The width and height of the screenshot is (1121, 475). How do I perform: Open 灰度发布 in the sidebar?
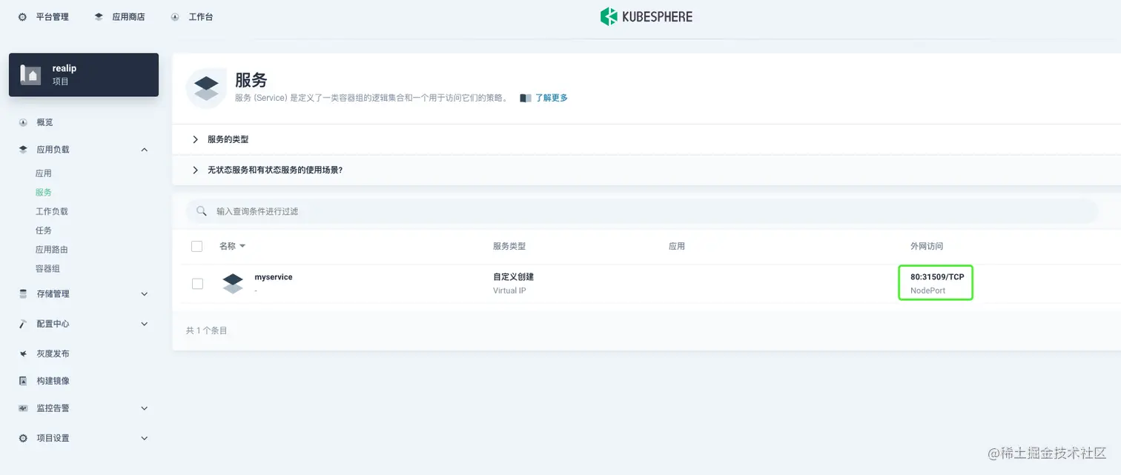coord(53,353)
